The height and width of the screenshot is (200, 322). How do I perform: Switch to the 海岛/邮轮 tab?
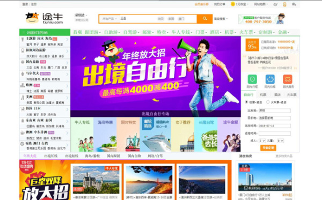92,156
